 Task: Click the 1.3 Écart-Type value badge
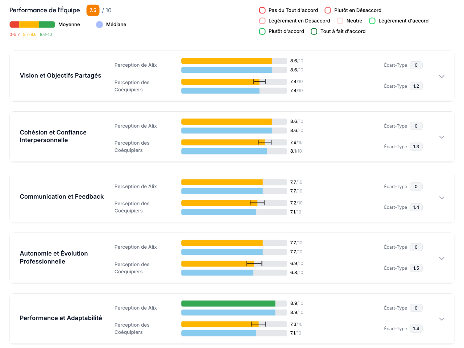pos(416,146)
